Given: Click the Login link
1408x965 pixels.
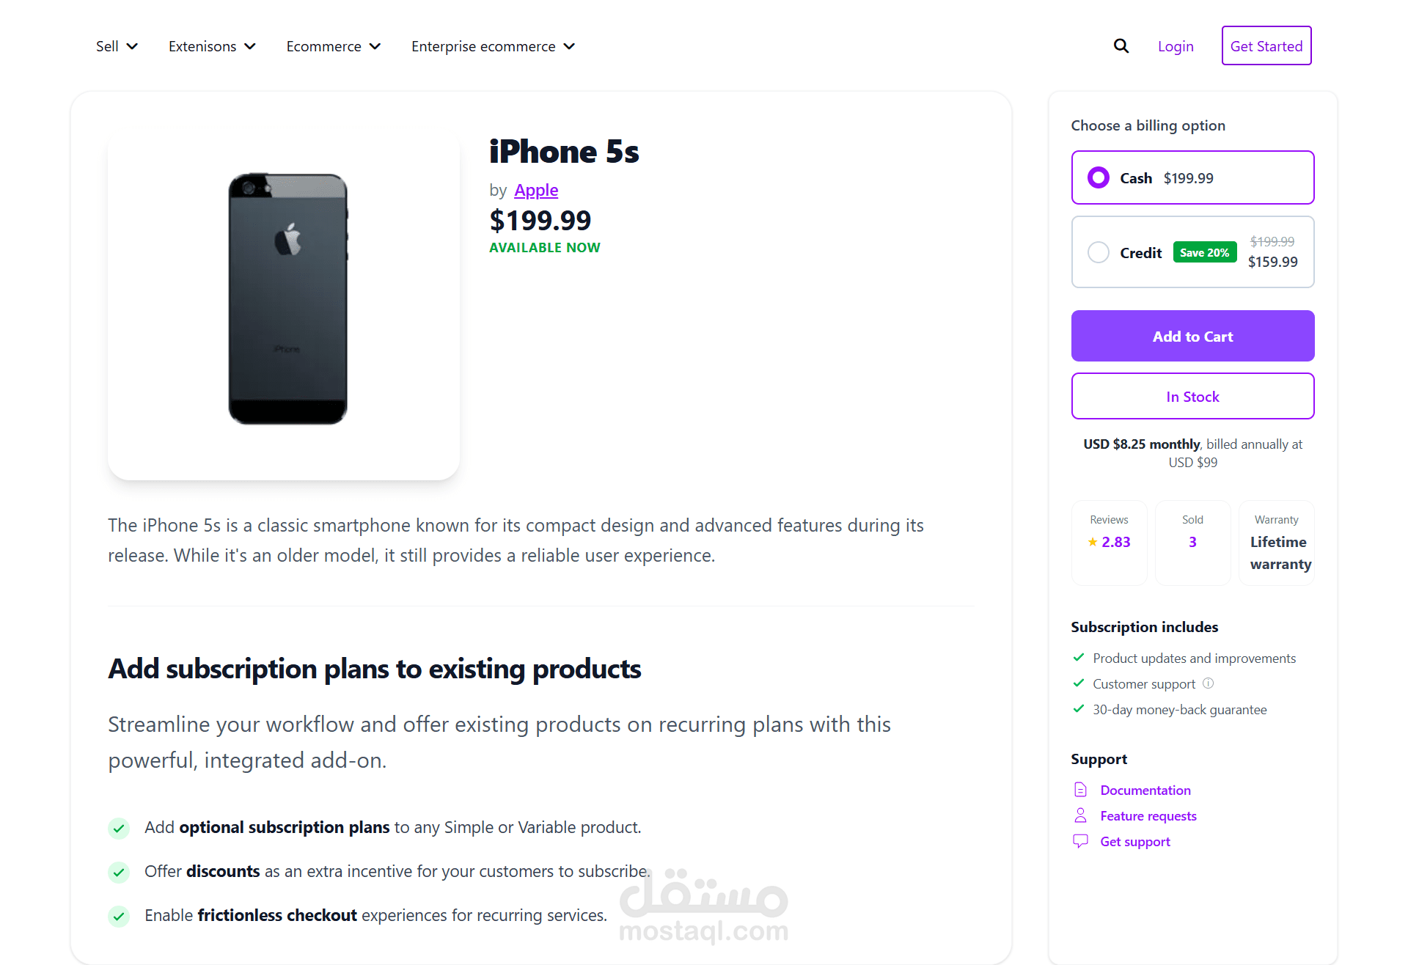Looking at the screenshot, I should (x=1176, y=46).
